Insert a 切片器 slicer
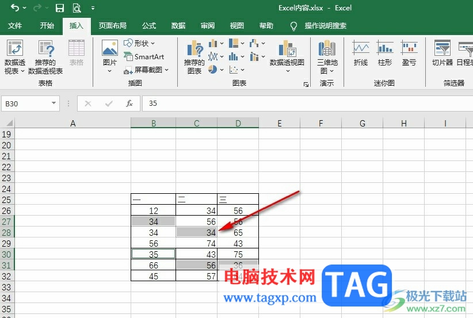This screenshot has height=318, width=473. pos(443,53)
